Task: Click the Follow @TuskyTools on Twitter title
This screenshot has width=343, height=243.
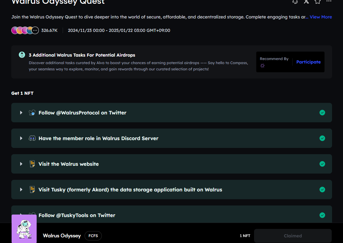Action: click(77, 215)
